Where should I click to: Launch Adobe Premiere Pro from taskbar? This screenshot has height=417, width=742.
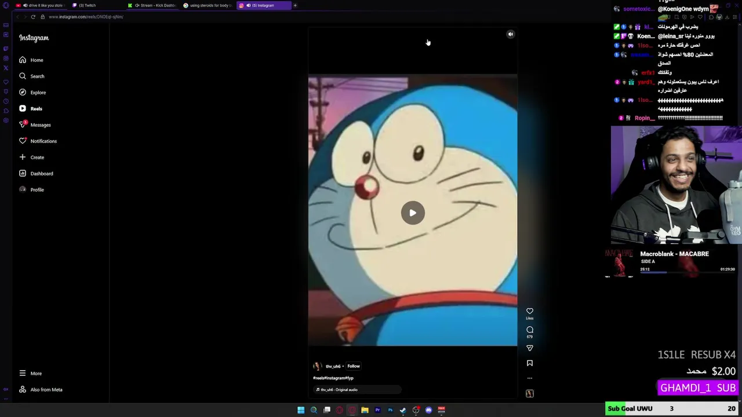click(377, 410)
